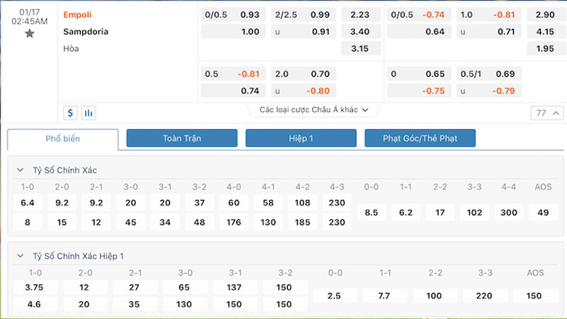Select the 2.23 Empoli win odds
Viewport: 567px width, 319px height.
(x=360, y=15)
